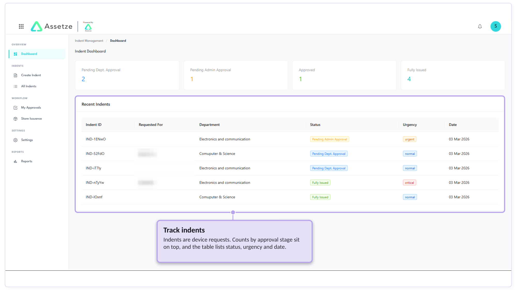
Task: Click the My Approvals checkbox icon
Action: click(16, 108)
